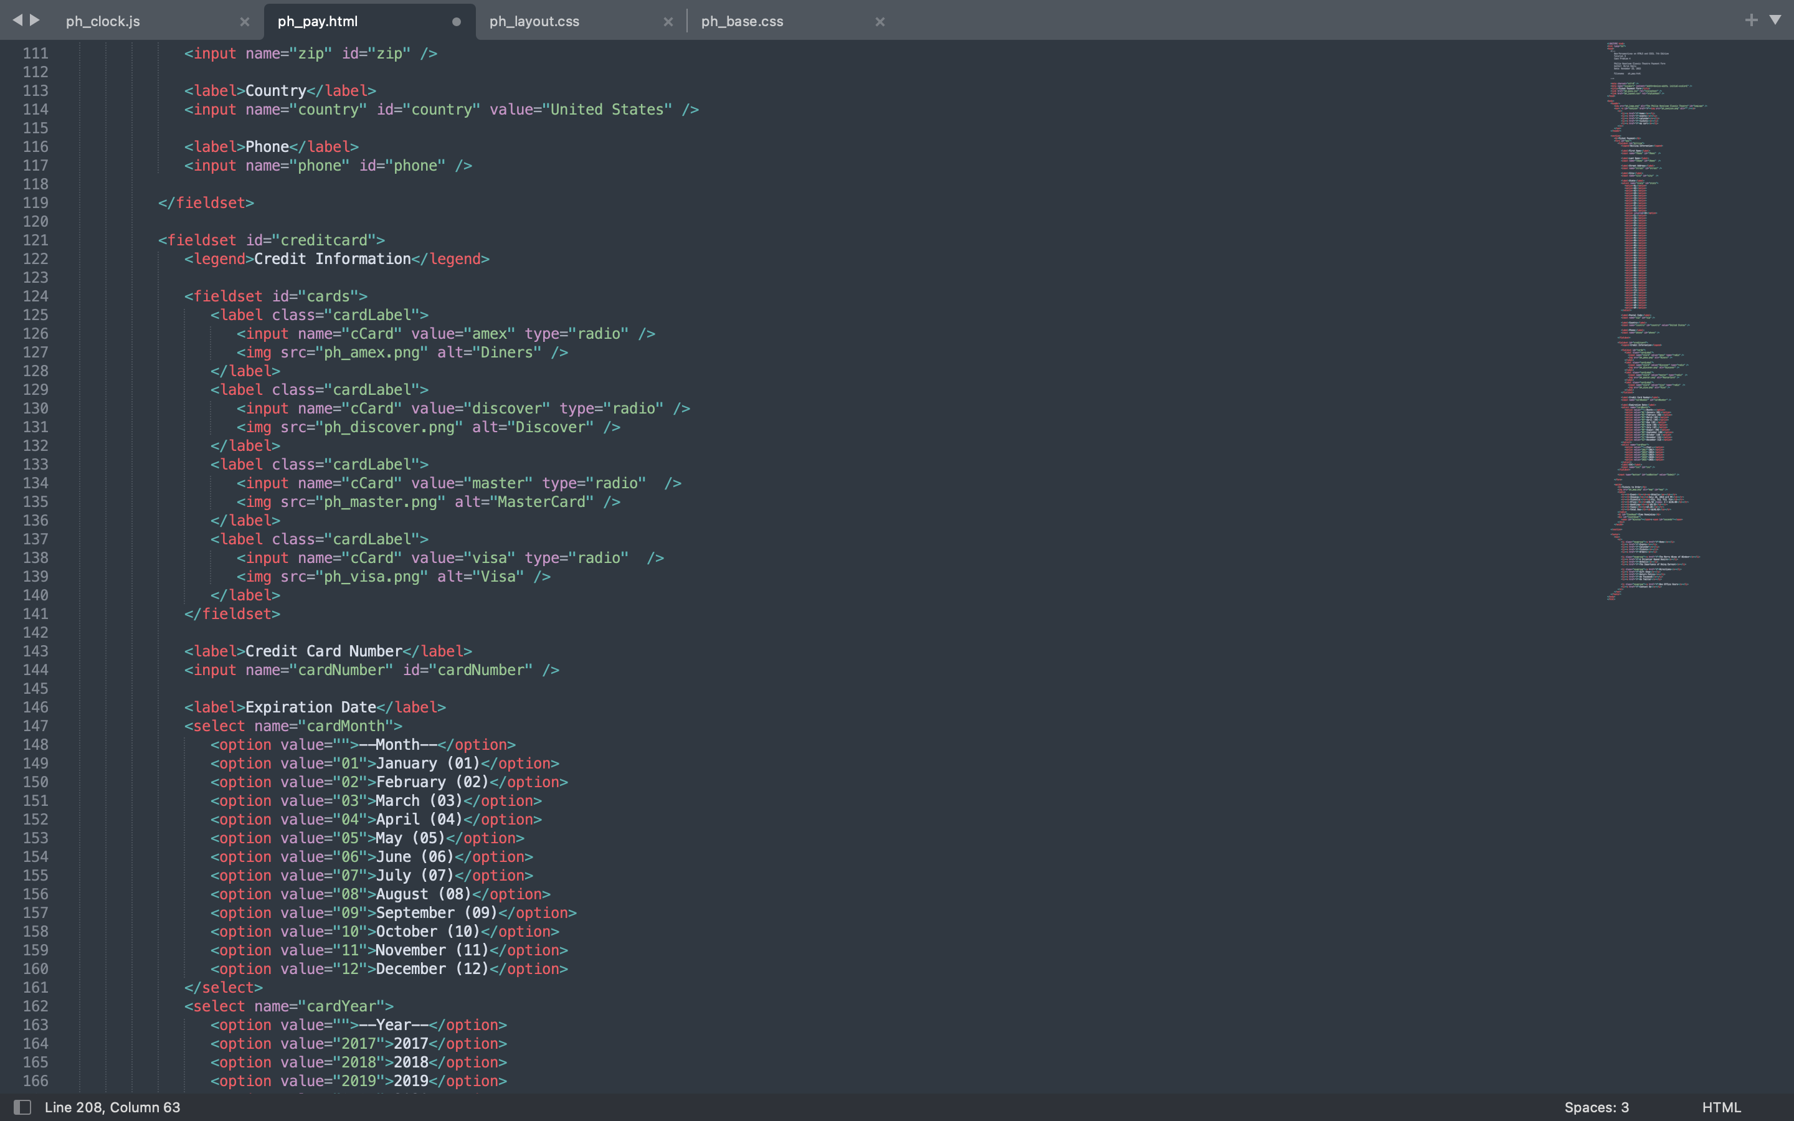Image resolution: width=1794 pixels, height=1121 pixels.
Task: Click fieldset id "creditcard" text
Action: [x=324, y=240]
